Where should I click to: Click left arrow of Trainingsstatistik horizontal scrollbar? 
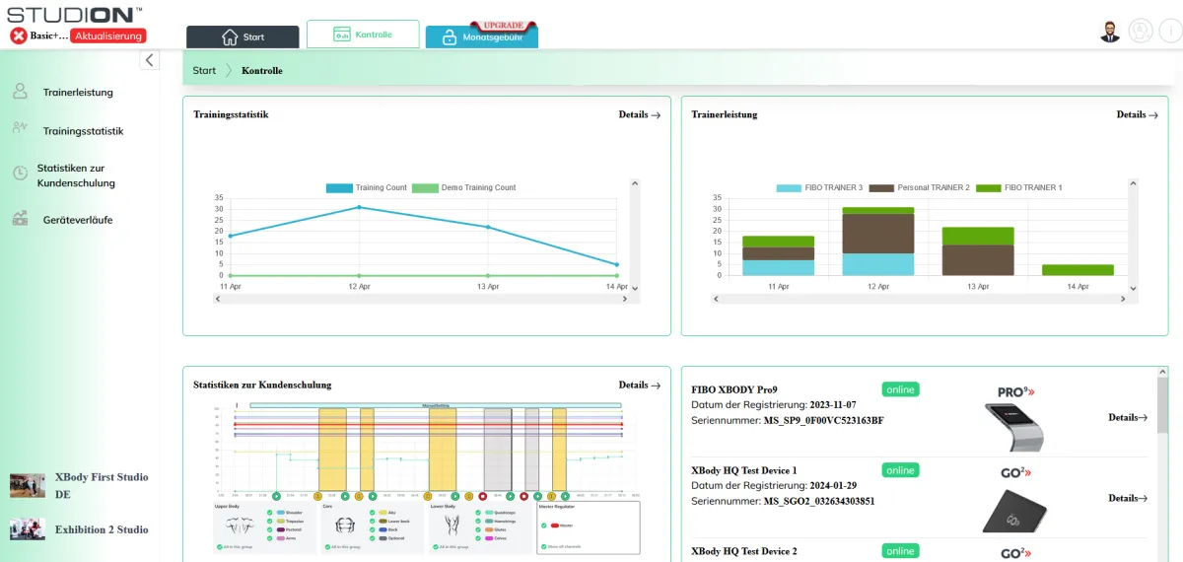pos(219,298)
